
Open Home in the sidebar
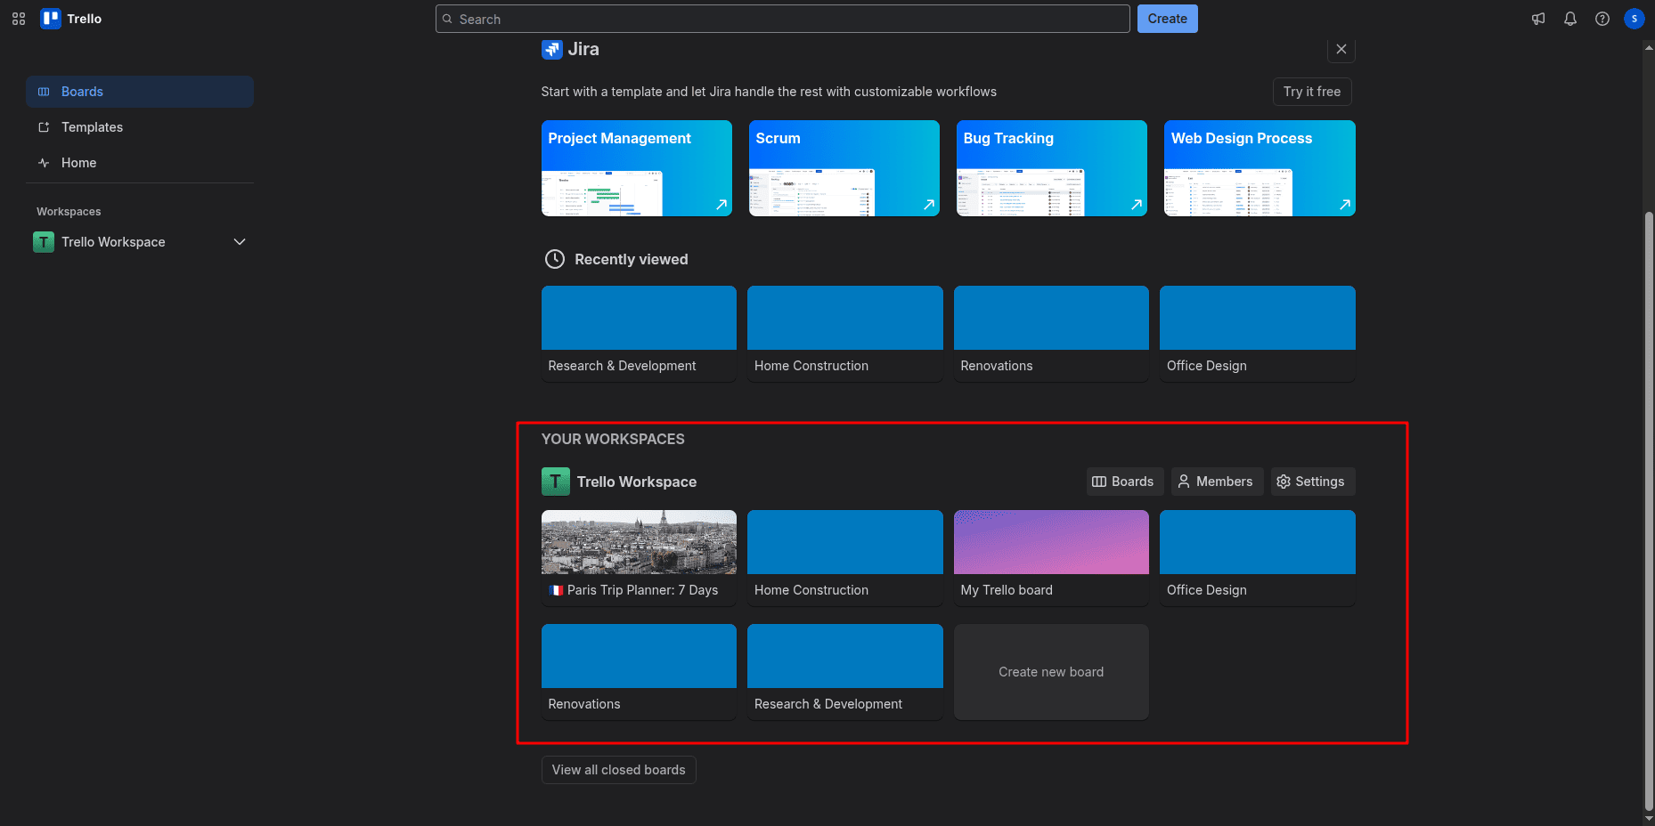[x=140, y=163]
